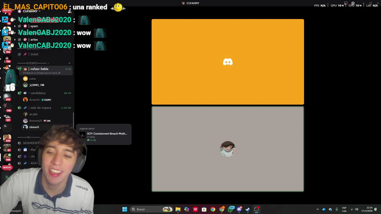Click the taskbar Buscar search box
Image resolution: width=381 pixels, height=214 pixels.
pyautogui.click(x=152, y=209)
